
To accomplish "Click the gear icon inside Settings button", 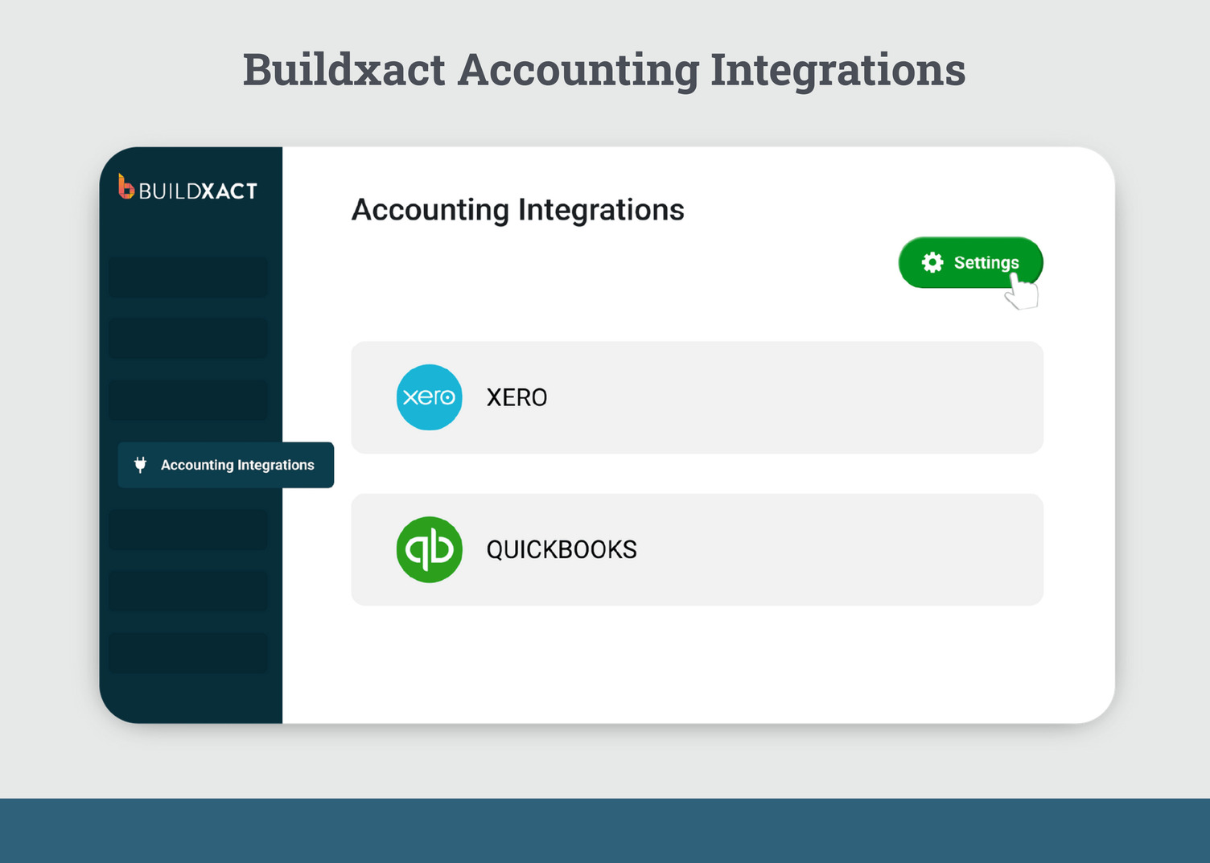I will (x=932, y=262).
